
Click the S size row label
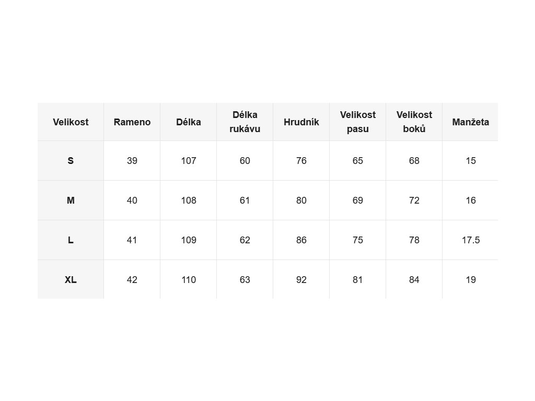click(x=71, y=161)
